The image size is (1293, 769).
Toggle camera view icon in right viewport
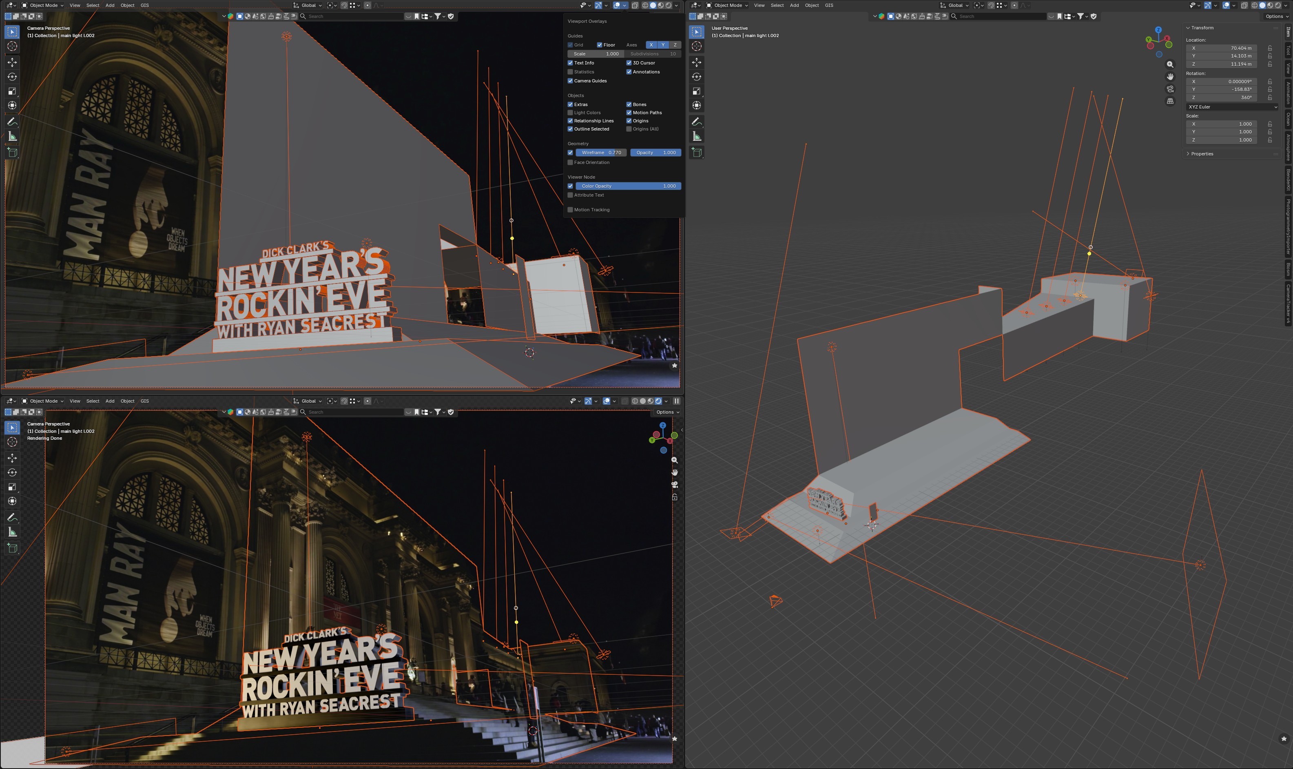tap(1170, 89)
